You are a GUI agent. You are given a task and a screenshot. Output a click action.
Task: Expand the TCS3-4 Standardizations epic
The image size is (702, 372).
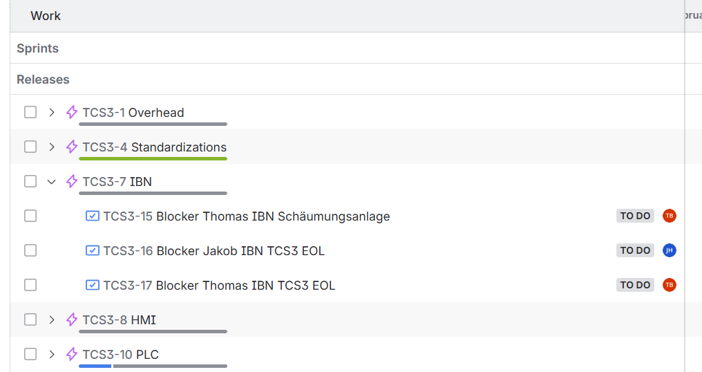[52, 147]
